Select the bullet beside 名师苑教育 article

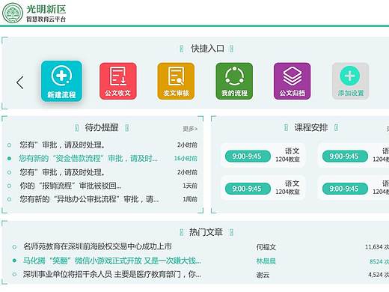point(14,247)
